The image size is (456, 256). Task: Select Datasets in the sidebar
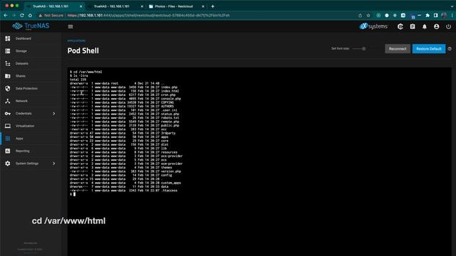(22, 63)
